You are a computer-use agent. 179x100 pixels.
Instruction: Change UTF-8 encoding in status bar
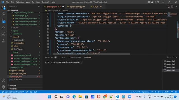pos(154,92)
